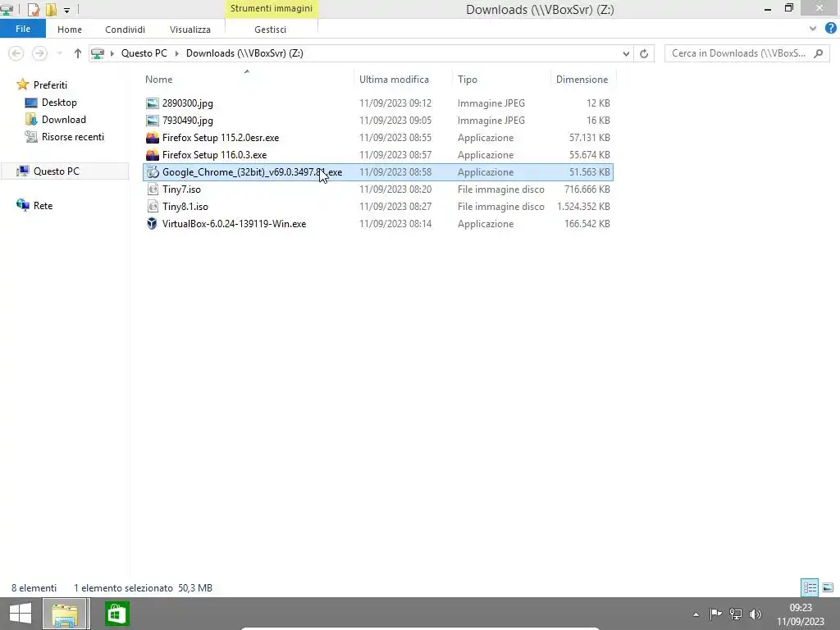Click Questo PC in the address breadcrumb
840x630 pixels.
coord(144,53)
